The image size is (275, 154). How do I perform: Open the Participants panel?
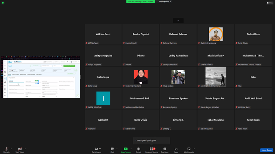pyautogui.click(x=97, y=150)
